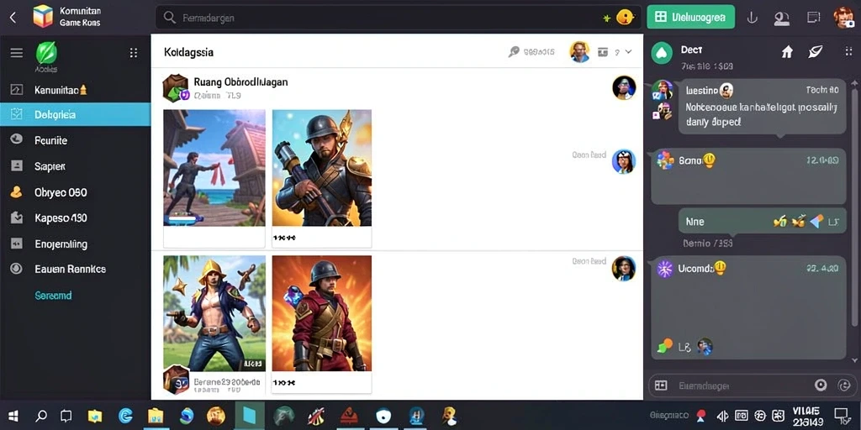Click the Sereemd link in sidebar
This screenshot has height=430, width=861.
point(53,296)
